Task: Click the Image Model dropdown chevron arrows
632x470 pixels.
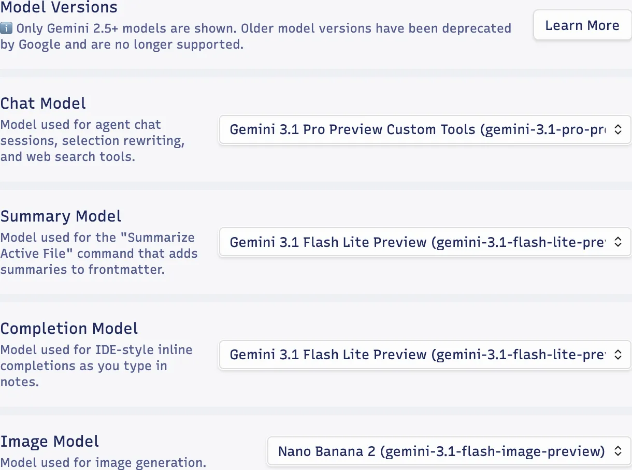Action: click(x=617, y=451)
